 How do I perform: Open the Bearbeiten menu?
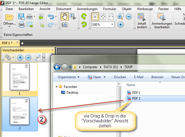26,9
